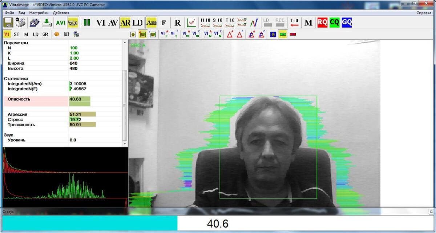Open the Настройки menu
436x233 pixels.
(39, 13)
